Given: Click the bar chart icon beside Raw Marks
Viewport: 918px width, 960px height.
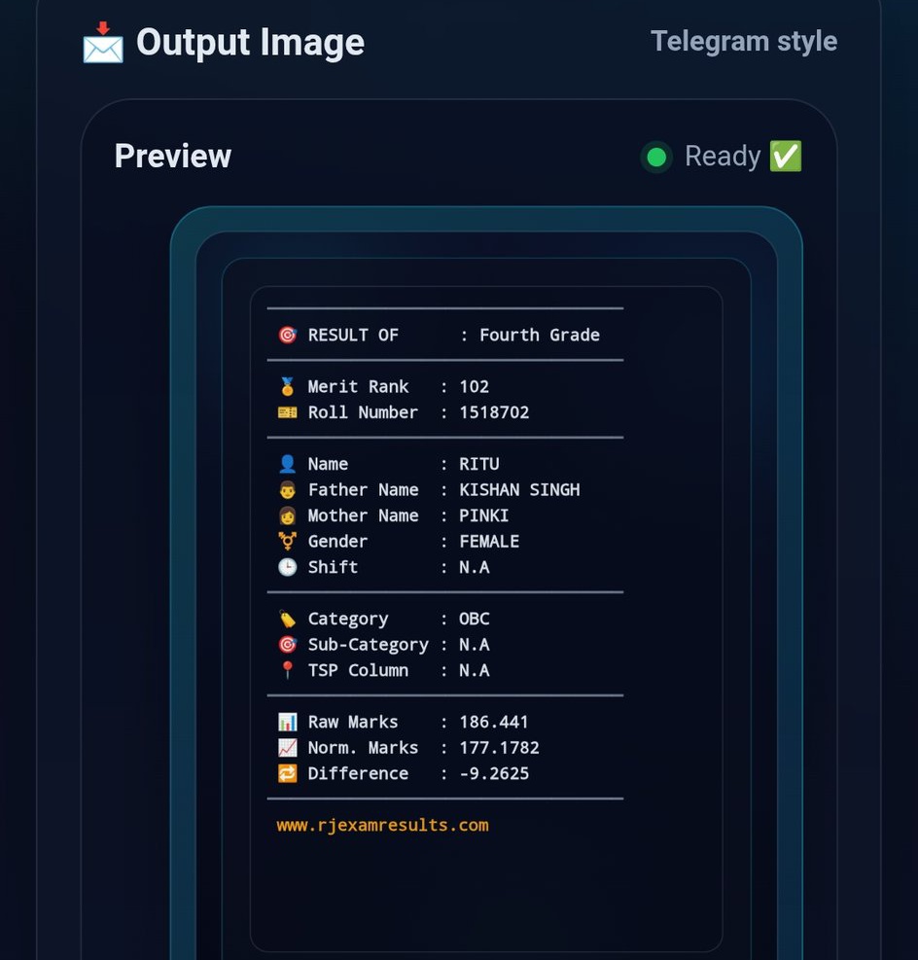Looking at the screenshot, I should (x=288, y=722).
